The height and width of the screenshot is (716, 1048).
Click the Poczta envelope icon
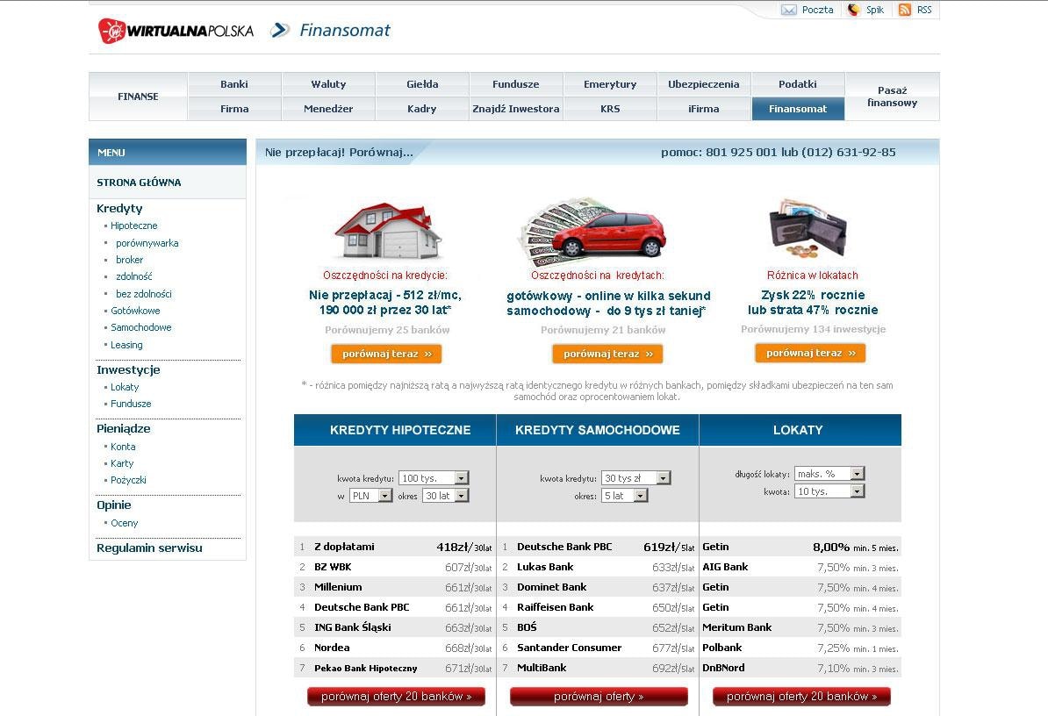(789, 10)
